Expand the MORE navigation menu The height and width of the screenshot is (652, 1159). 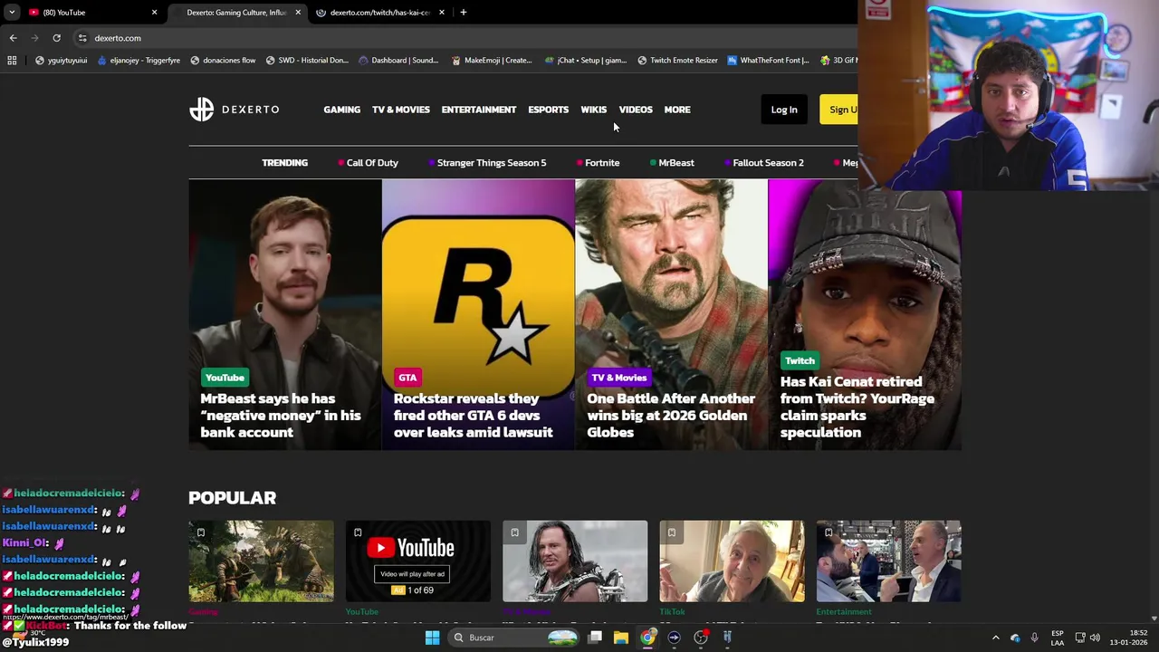[676, 110]
